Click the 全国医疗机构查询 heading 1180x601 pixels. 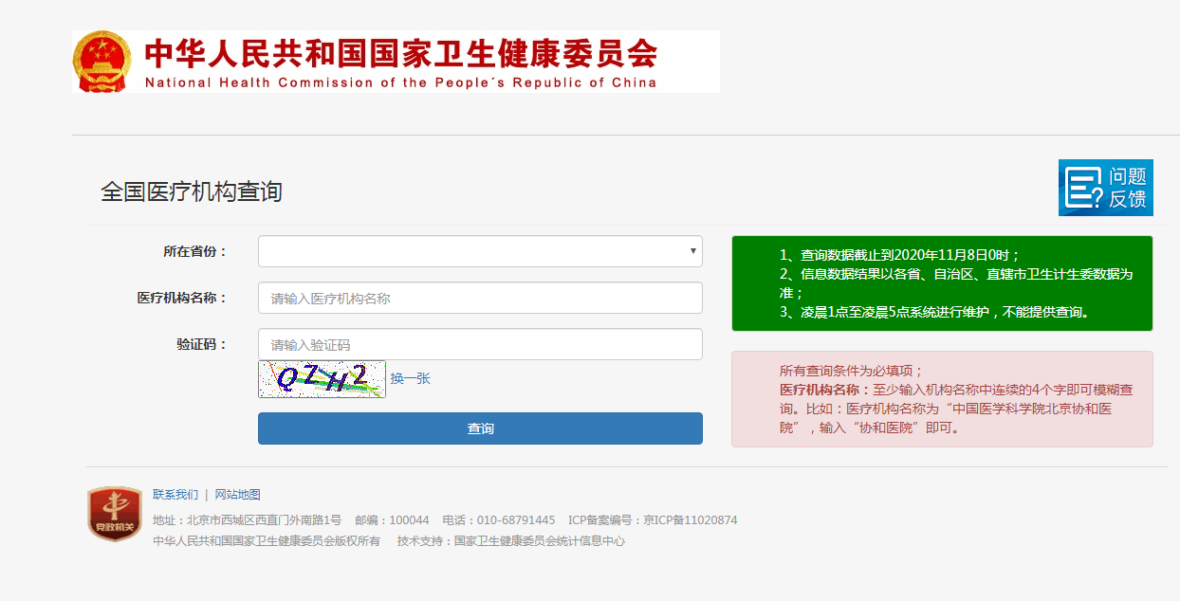(x=192, y=191)
